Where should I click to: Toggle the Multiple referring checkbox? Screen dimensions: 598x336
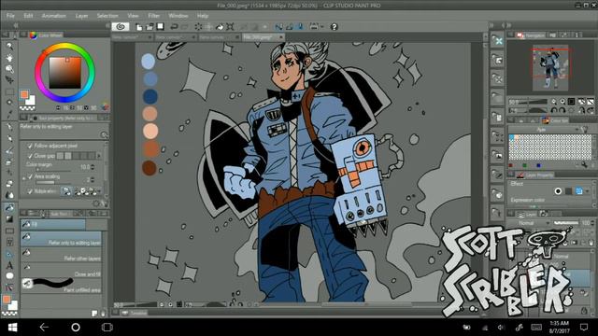click(x=30, y=191)
